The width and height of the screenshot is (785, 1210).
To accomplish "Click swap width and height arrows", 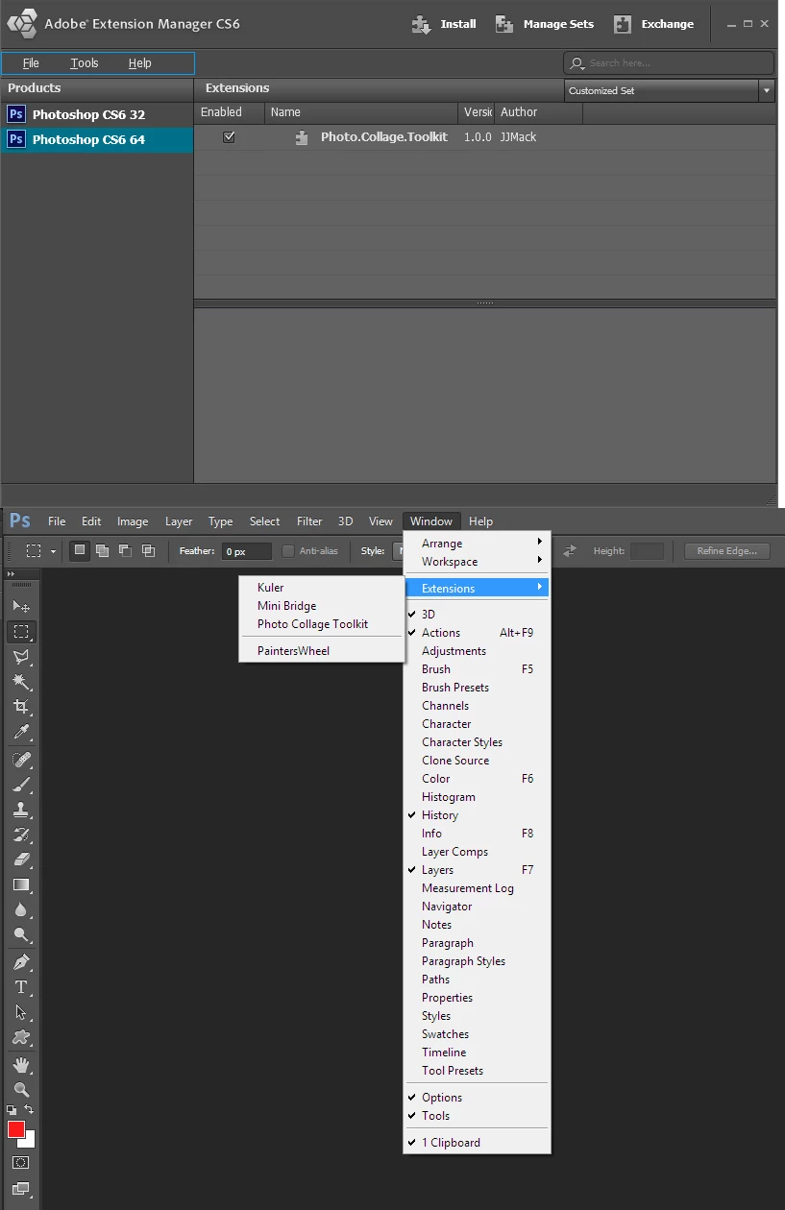I will tap(570, 551).
